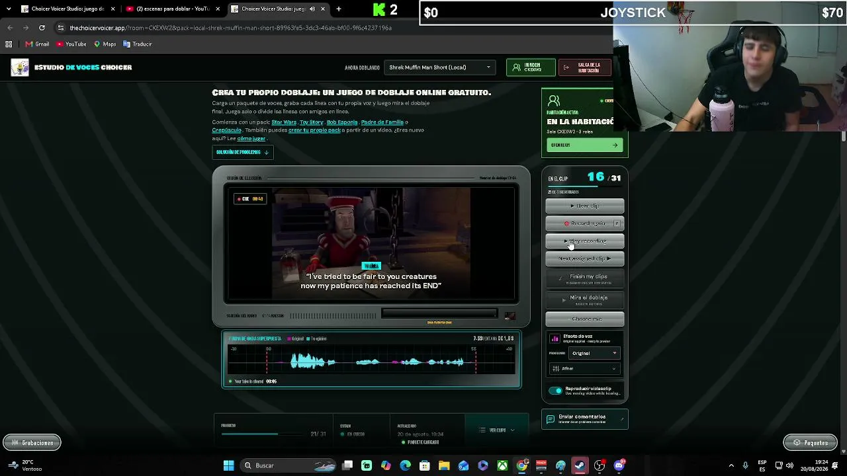
Task: Open the YouTube bookmark
Action: click(x=71, y=44)
